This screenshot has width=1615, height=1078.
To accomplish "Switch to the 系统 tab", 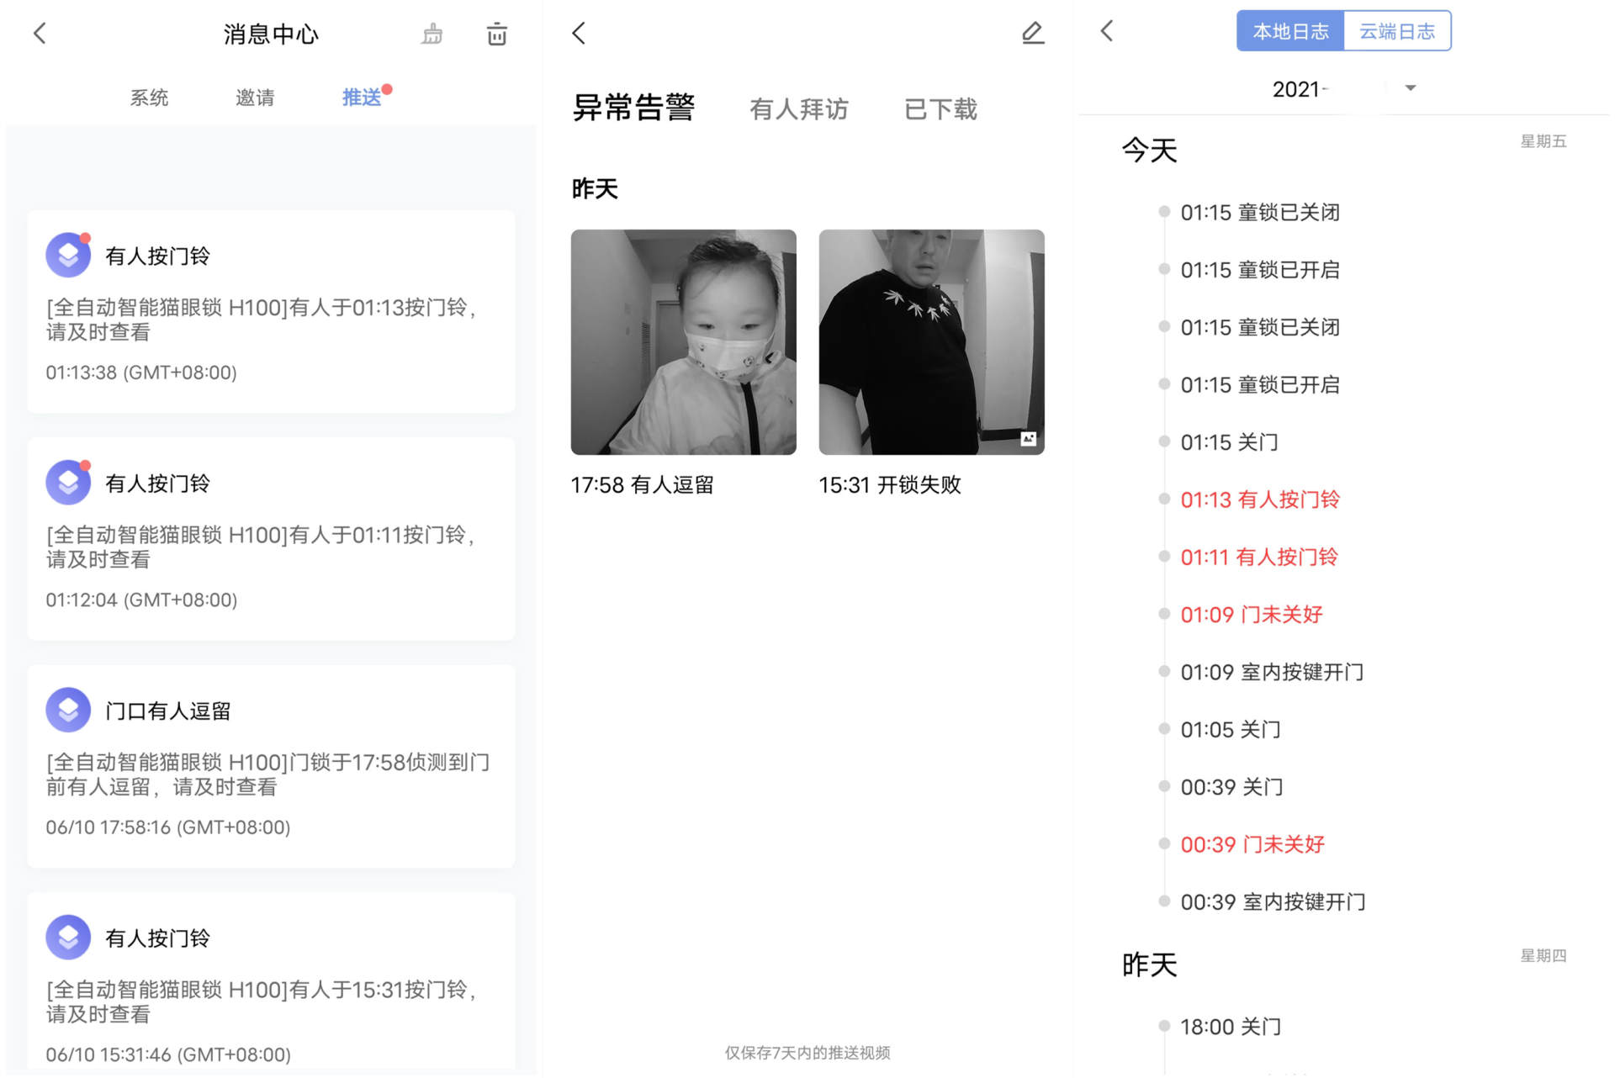I will (x=149, y=97).
